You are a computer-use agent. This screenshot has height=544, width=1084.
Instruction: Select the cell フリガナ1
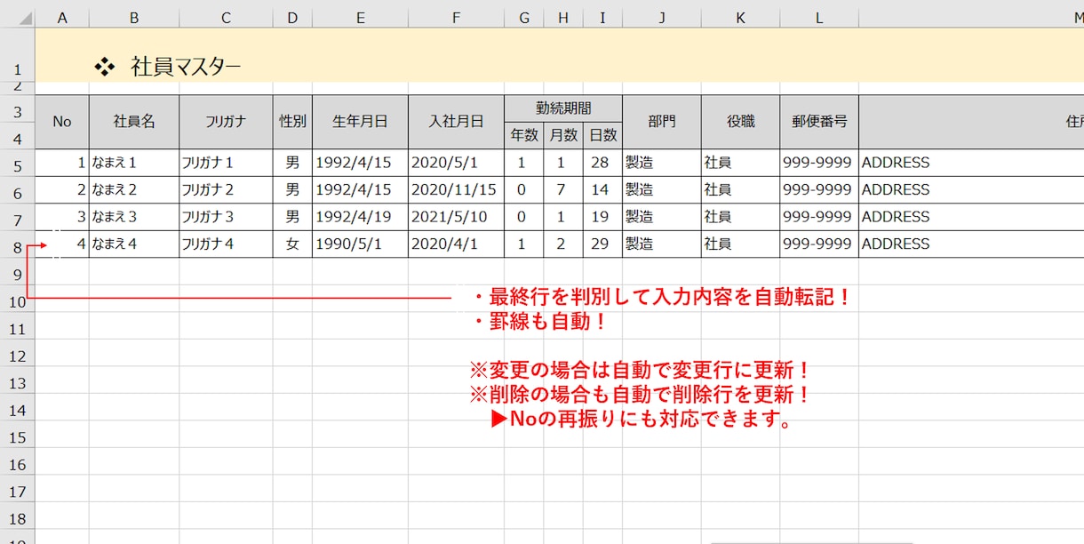(226, 163)
